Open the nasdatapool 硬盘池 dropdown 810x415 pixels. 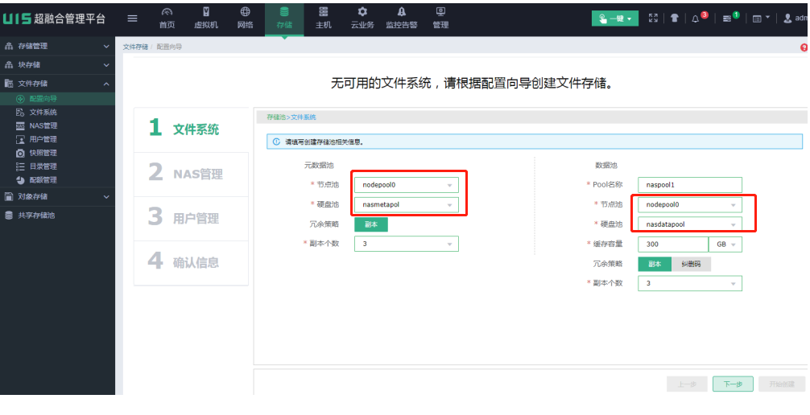coord(690,224)
